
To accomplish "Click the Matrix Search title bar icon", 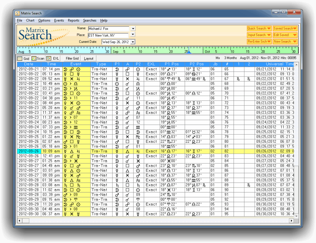I will tap(17, 13).
